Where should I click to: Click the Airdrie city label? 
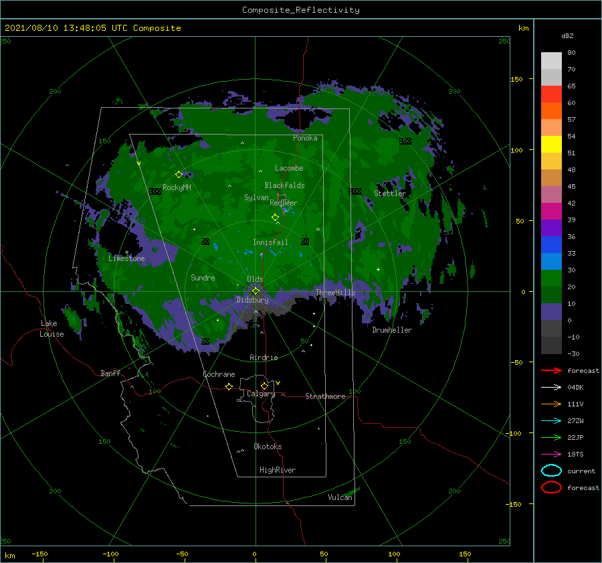264,357
